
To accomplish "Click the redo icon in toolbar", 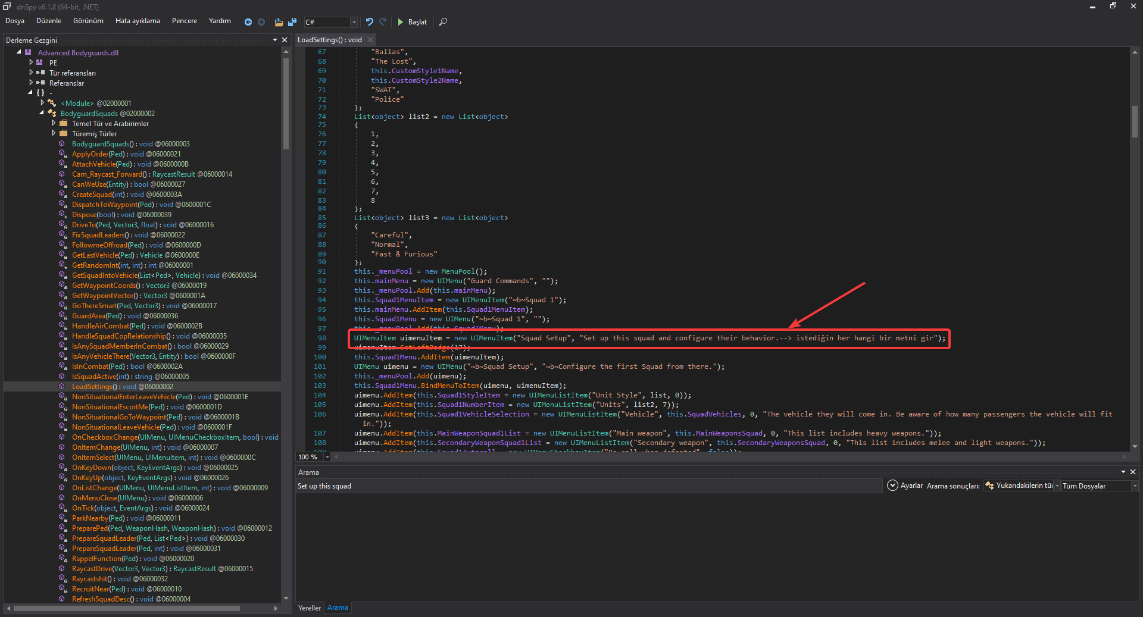I will pyautogui.click(x=383, y=21).
